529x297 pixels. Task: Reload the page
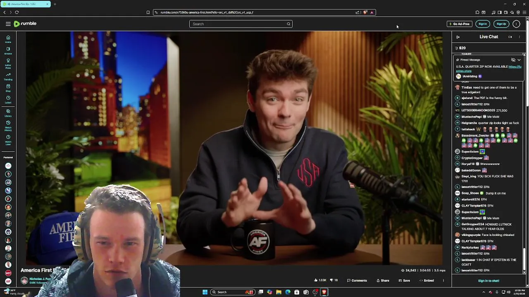[17, 12]
